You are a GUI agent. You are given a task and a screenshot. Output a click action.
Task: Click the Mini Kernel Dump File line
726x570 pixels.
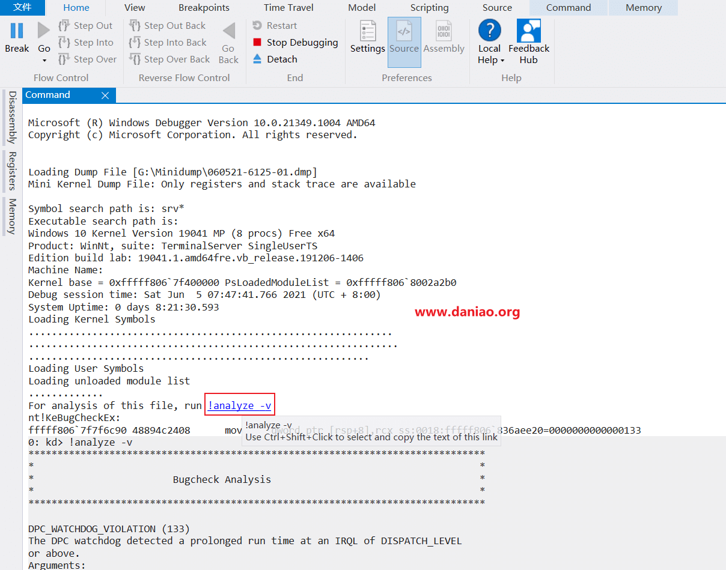tap(222, 184)
